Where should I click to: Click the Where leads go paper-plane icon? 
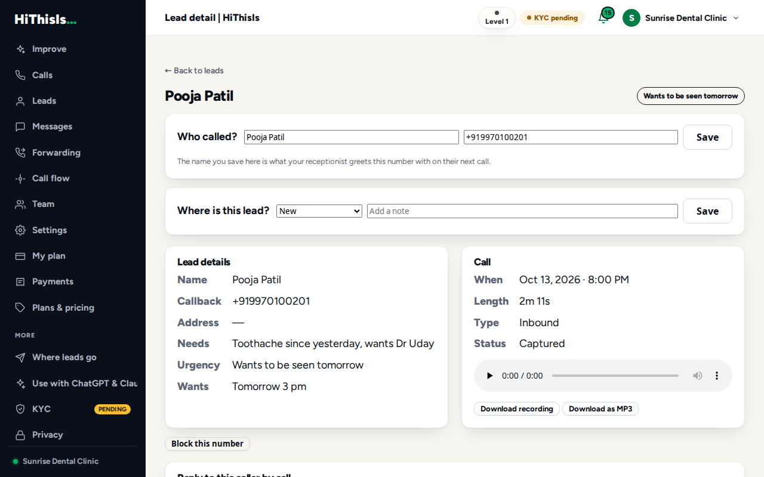[x=20, y=357]
